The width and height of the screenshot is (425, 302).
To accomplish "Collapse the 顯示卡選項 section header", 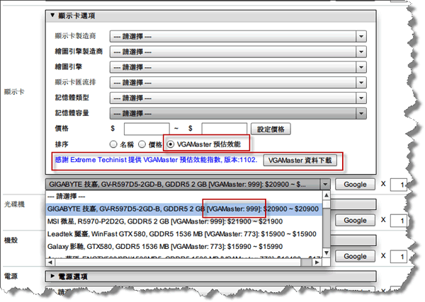I will 210,16.
